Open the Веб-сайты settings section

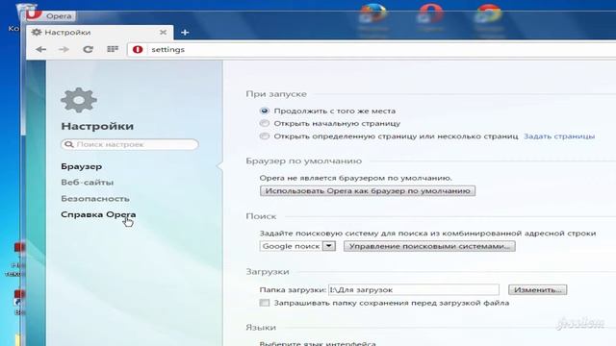[88, 183]
